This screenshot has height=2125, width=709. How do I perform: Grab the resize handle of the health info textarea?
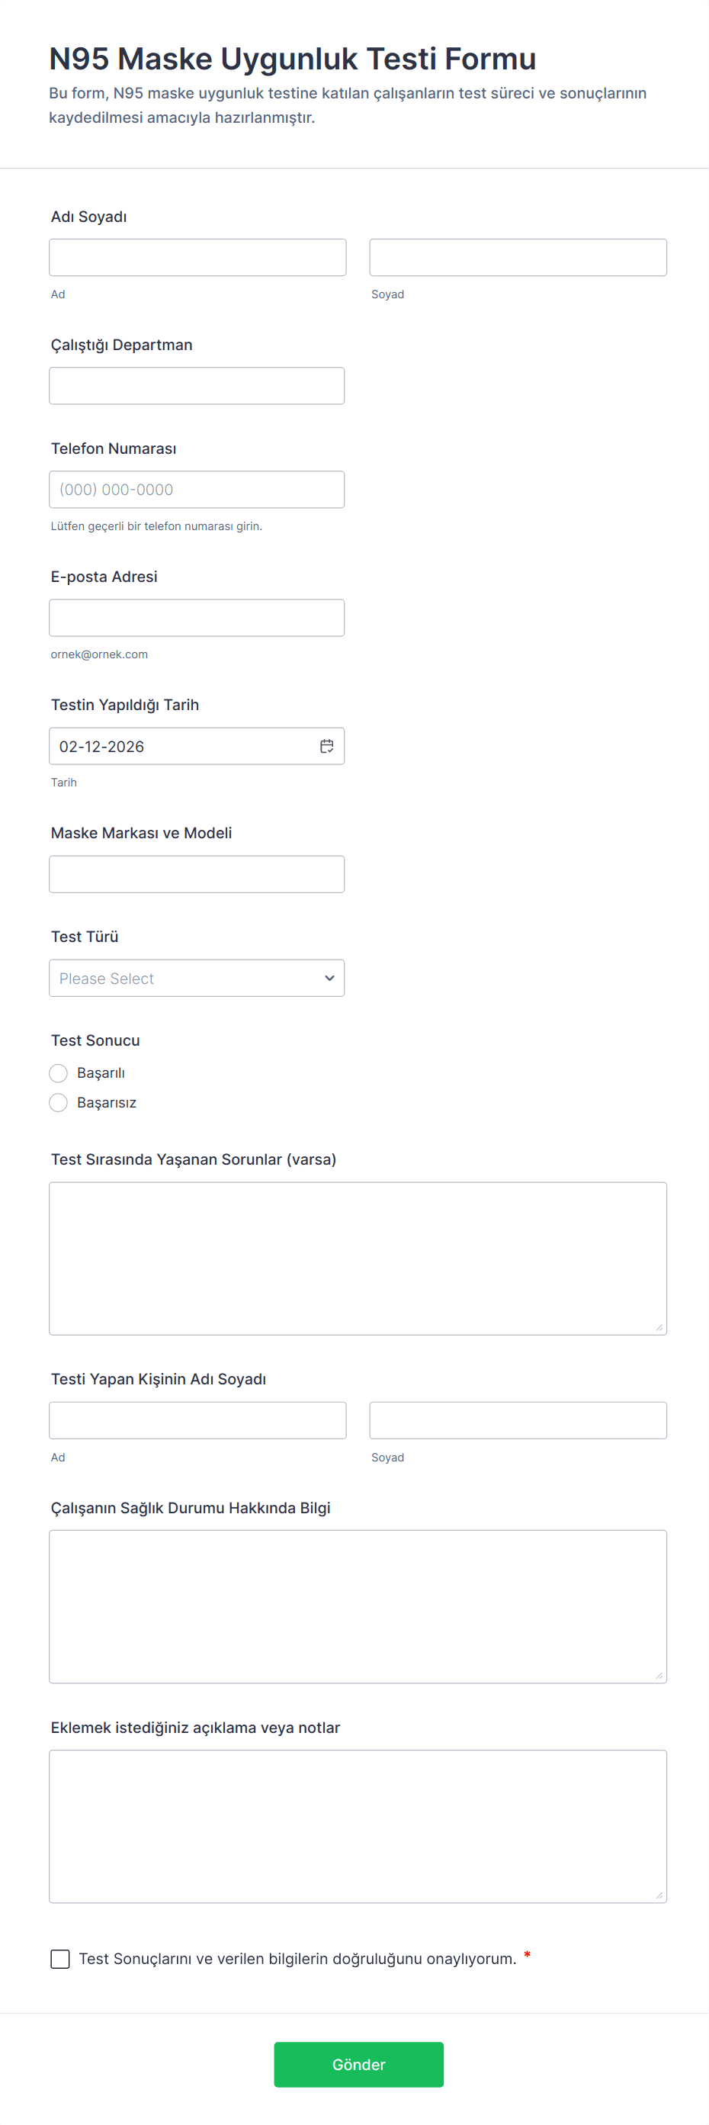[x=659, y=1676]
